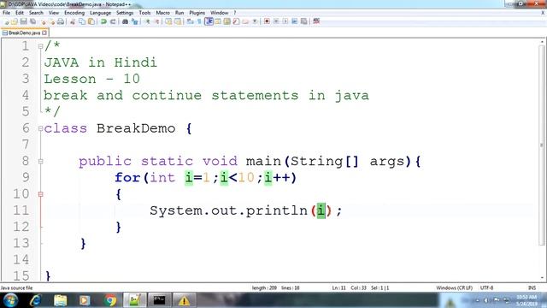The height and width of the screenshot is (308, 547).
Task: Click the Close document toolbar icon
Action: (44, 21)
